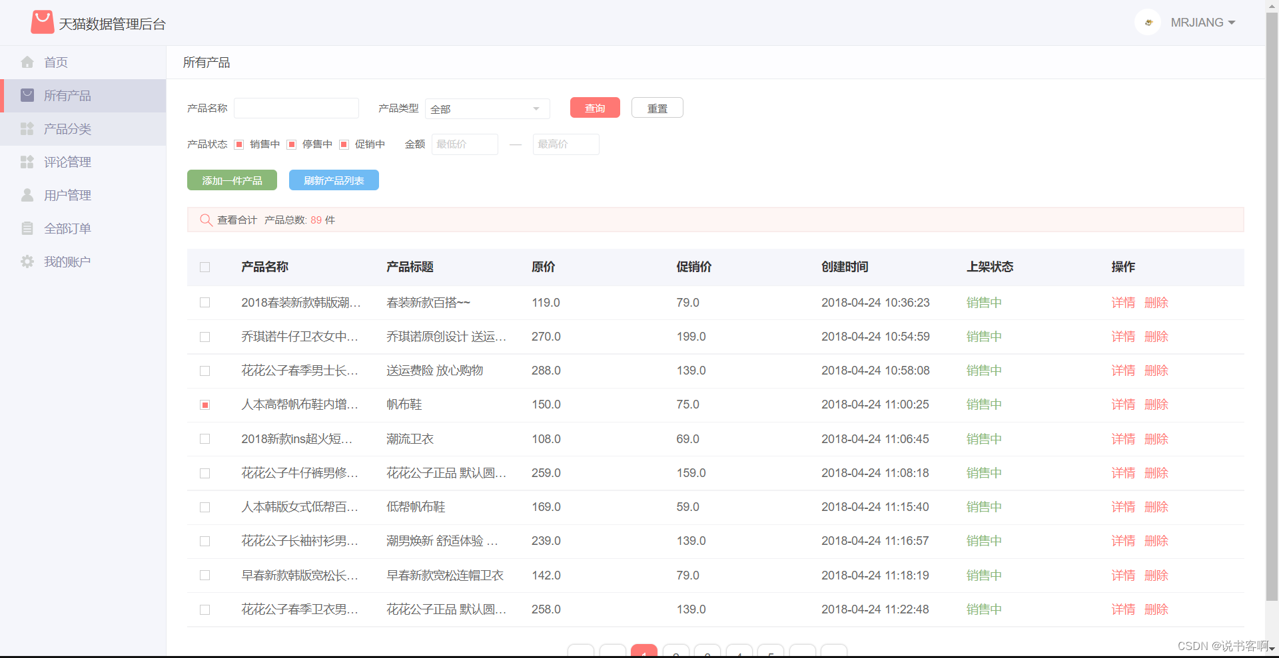Click the 销售中 status in 潮流卫衣 row
1279x658 pixels.
tap(984, 439)
